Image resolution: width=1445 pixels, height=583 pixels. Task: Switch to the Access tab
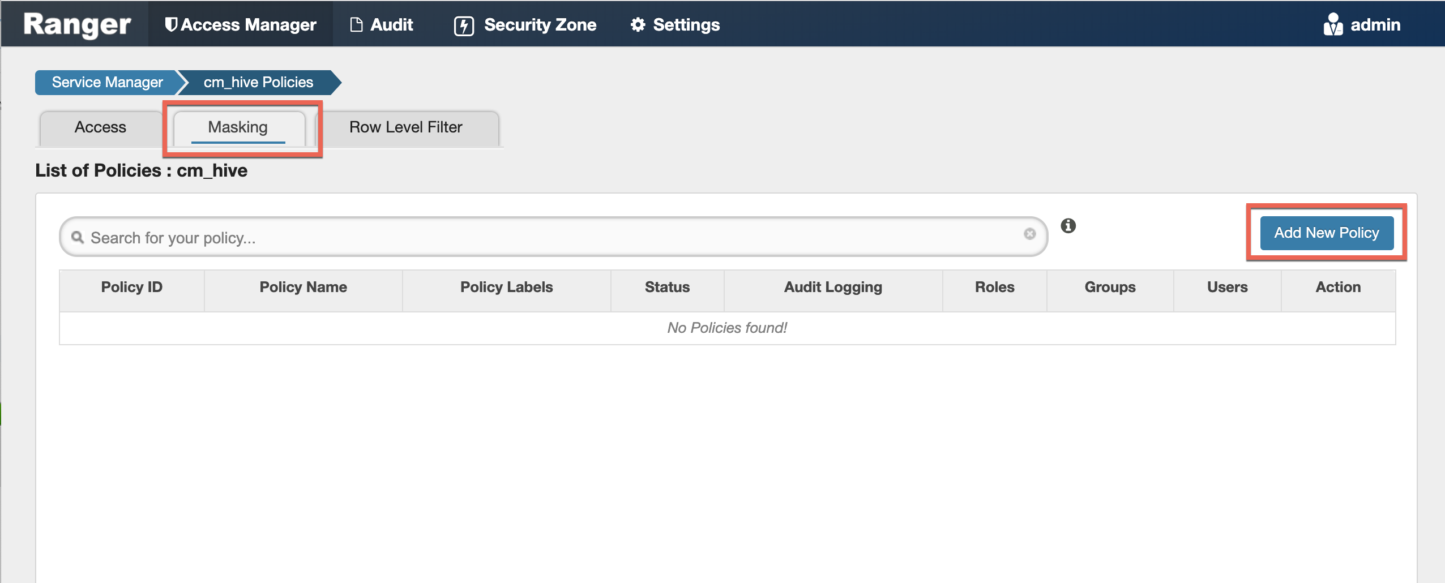pyautogui.click(x=100, y=127)
